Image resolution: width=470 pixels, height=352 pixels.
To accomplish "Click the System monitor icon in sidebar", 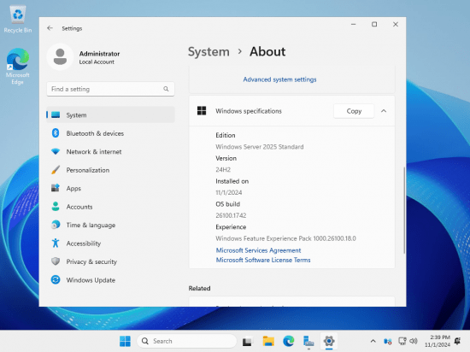I will click(56, 115).
